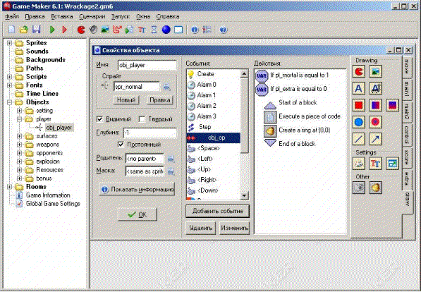Open a game file from the toolbar

click(24, 30)
